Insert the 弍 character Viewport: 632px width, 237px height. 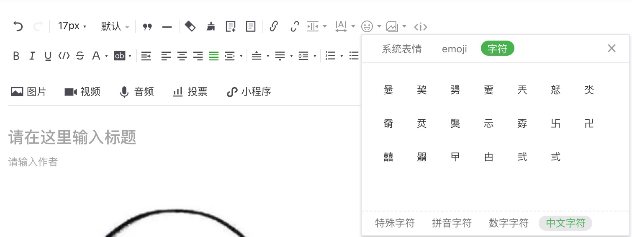(556, 157)
